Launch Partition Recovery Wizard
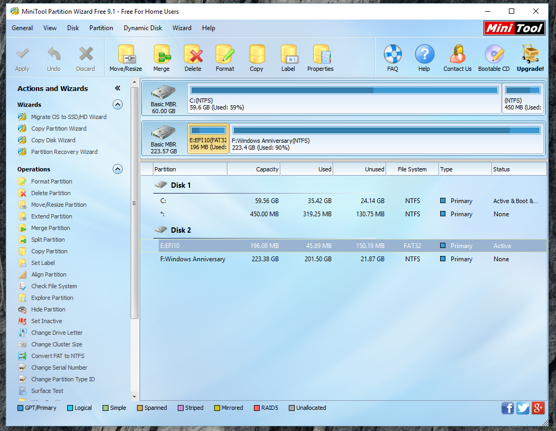556x431 pixels. (64, 152)
